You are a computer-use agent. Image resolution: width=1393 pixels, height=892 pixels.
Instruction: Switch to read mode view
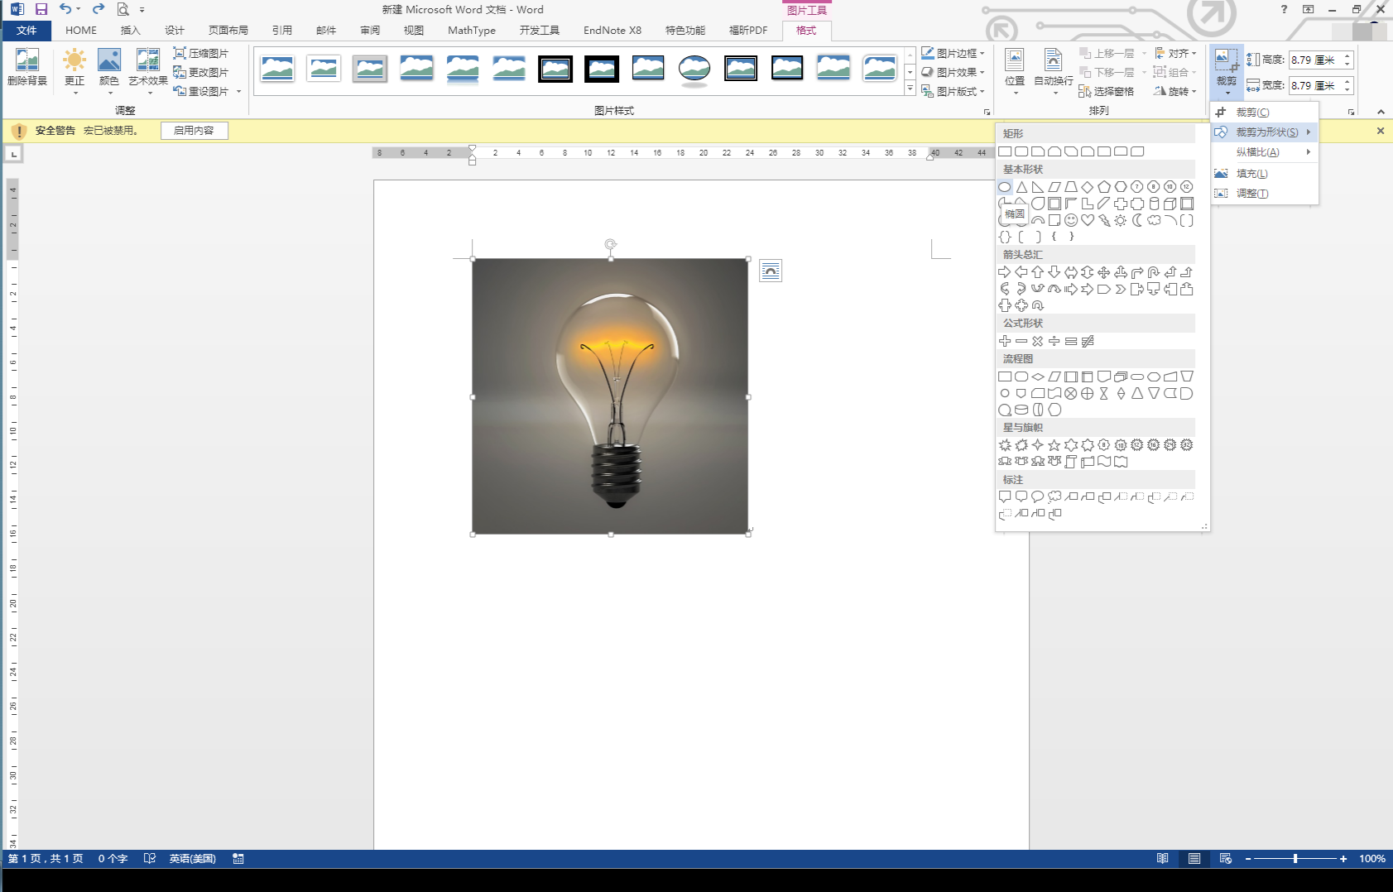click(x=1163, y=859)
